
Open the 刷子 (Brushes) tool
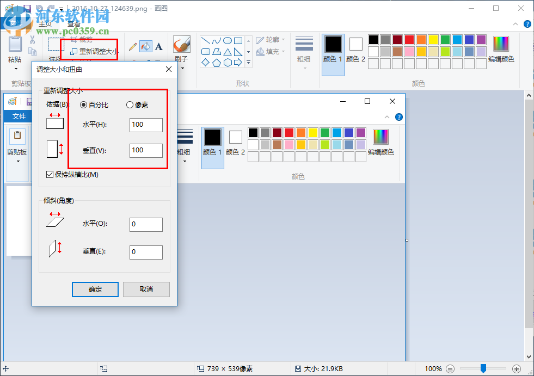(181, 45)
